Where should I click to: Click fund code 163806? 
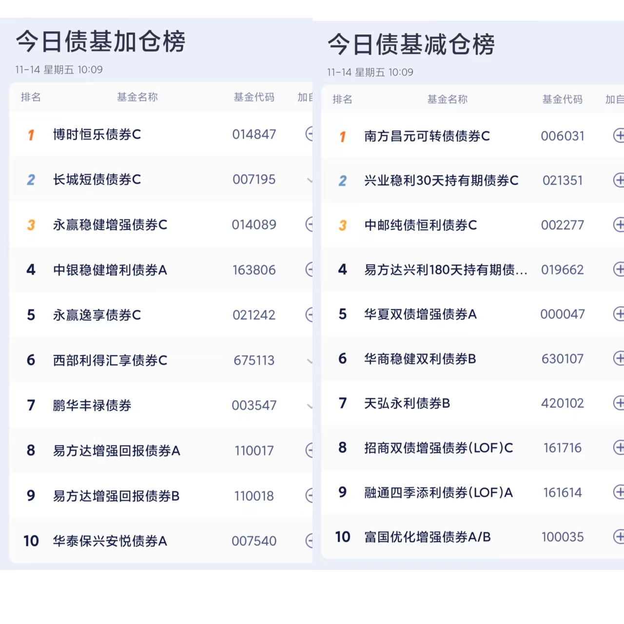[254, 270]
